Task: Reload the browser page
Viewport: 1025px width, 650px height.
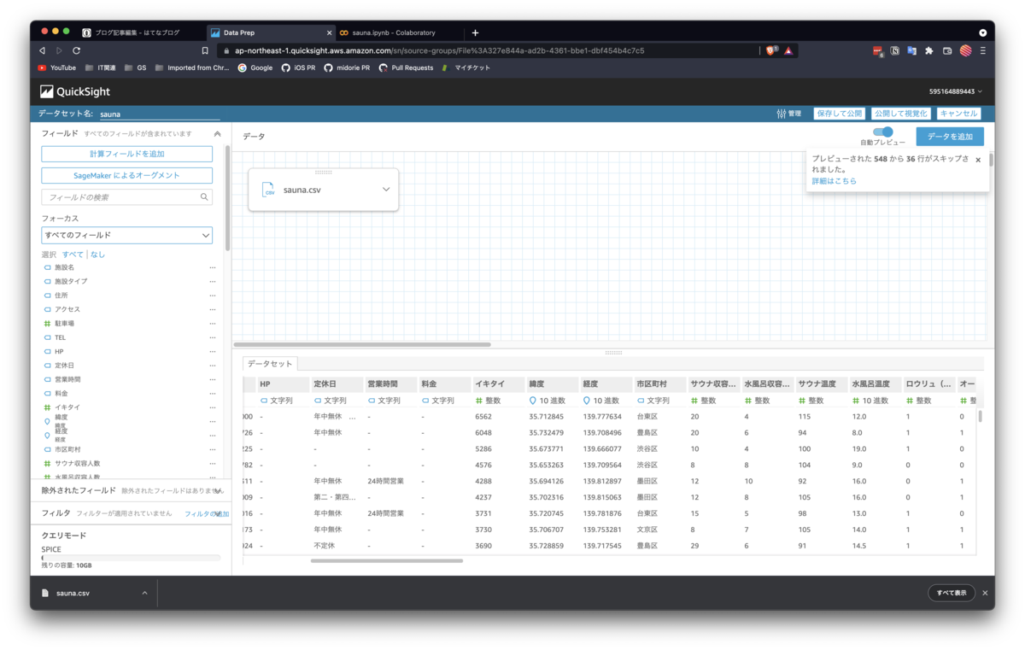Action: 76,50
